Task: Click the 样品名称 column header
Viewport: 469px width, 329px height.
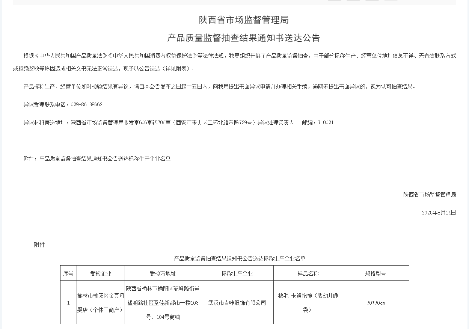Action: [x=308, y=273]
